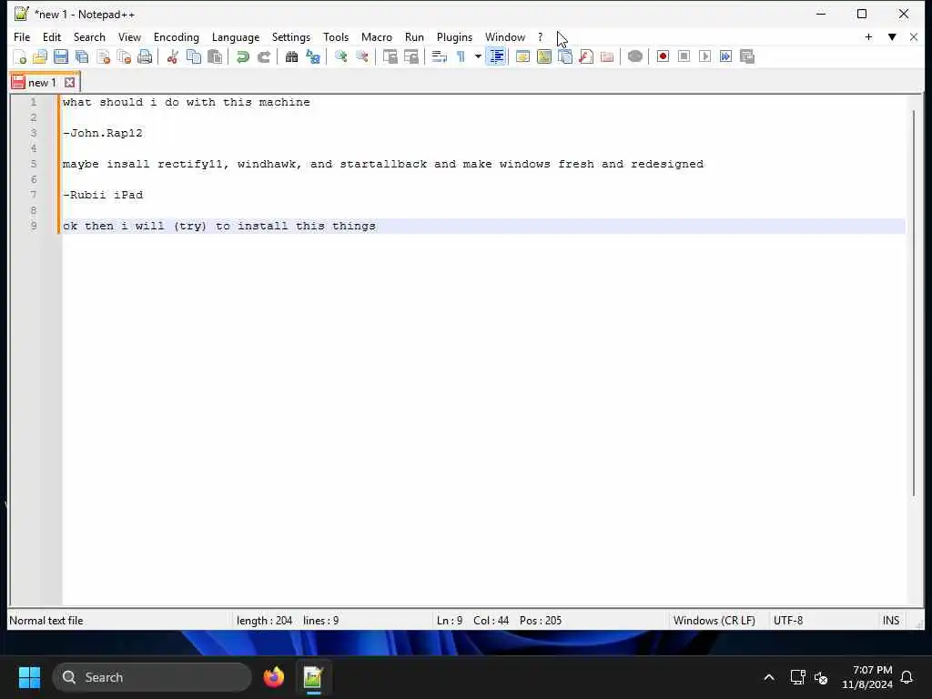Toggle INS insert mode in status bar
Image resolution: width=932 pixels, height=699 pixels.
890,621
